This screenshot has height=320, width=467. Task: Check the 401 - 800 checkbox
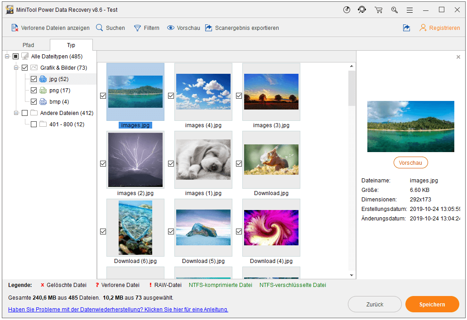click(x=34, y=124)
